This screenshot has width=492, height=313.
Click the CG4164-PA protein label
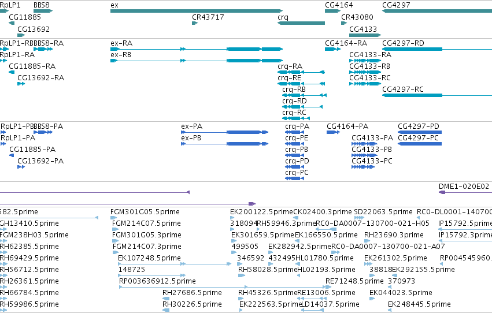pyautogui.click(x=347, y=126)
